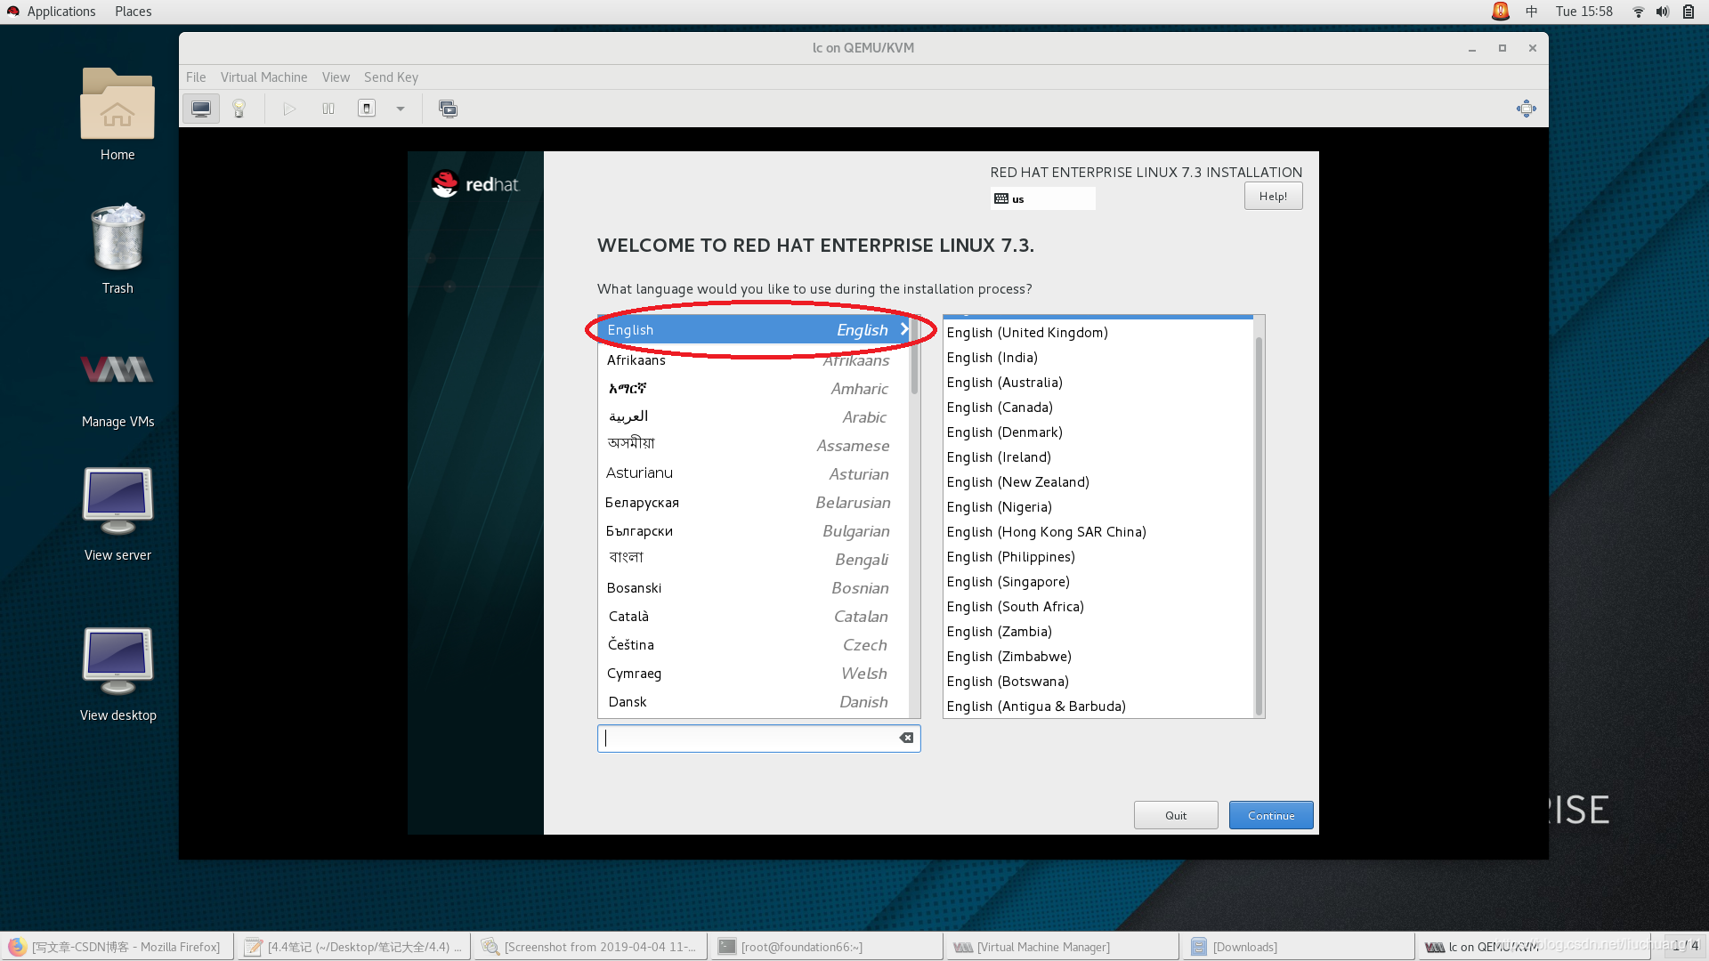Open snapshots manager icon
This screenshot has height=961, width=1709.
pyautogui.click(x=448, y=109)
